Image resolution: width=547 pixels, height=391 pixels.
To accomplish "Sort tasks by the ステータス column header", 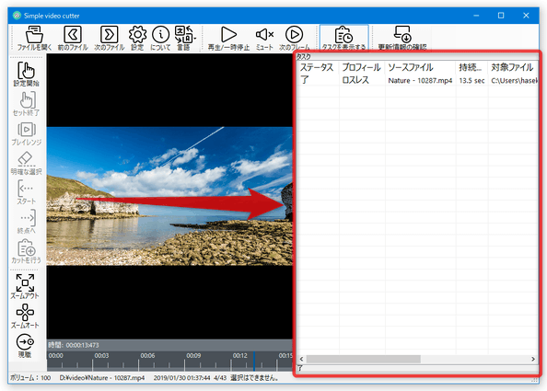I will click(x=318, y=67).
